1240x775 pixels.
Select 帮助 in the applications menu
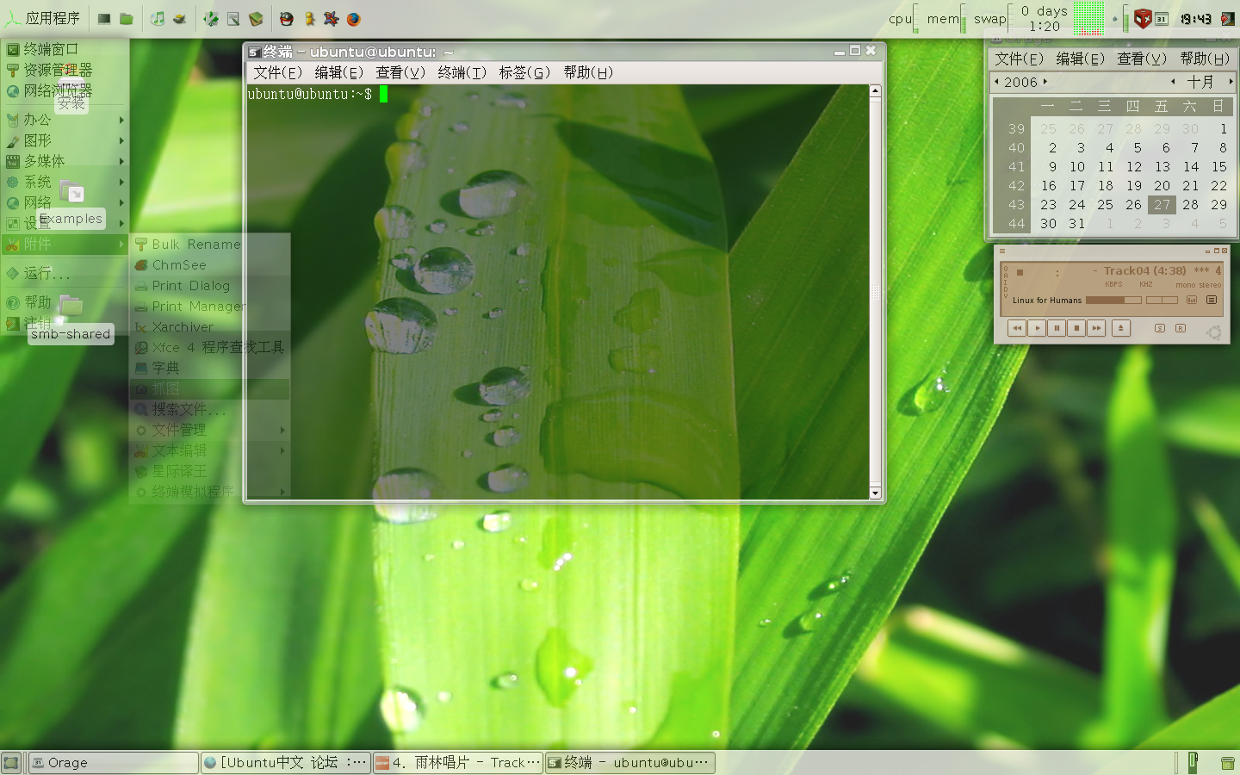point(65,302)
